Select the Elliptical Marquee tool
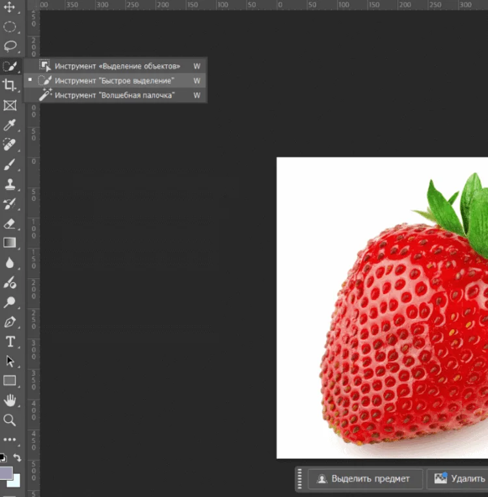The image size is (488, 497). click(10, 27)
